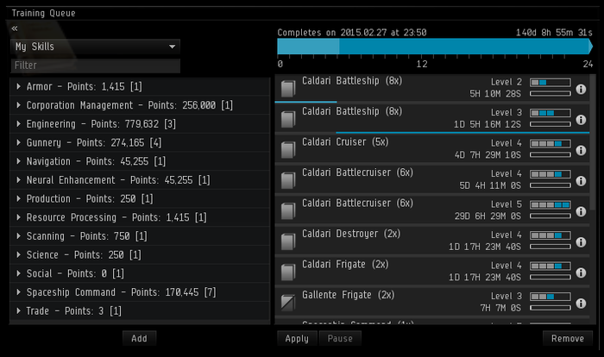Expand the Resource Processing skill group
Image resolution: width=604 pixels, height=357 pixels.
(18, 217)
